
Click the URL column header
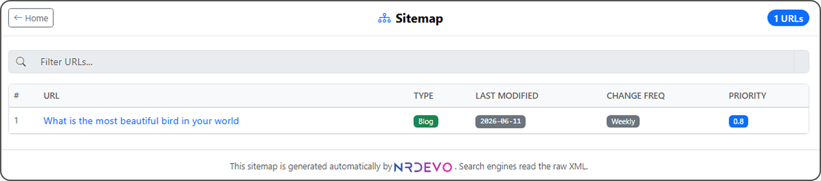(51, 96)
